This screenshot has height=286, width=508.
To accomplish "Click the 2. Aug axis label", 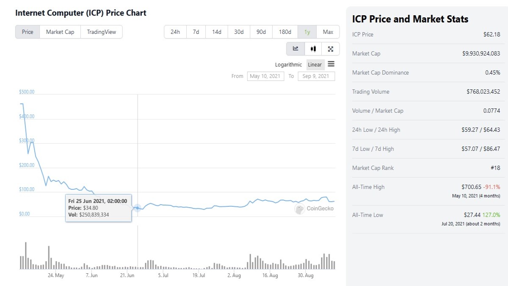I will [234, 275].
